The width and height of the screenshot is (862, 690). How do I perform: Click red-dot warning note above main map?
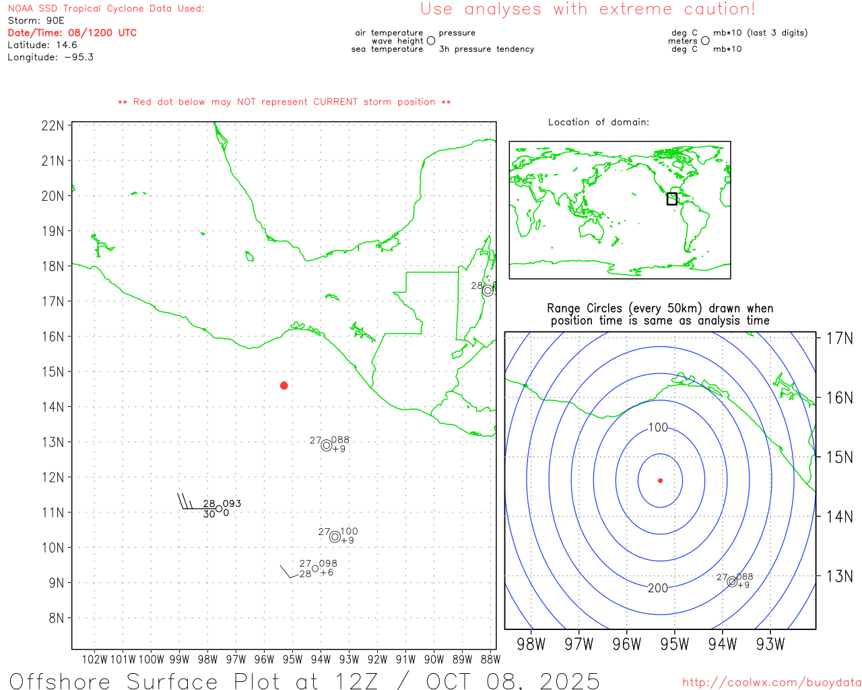(284, 102)
